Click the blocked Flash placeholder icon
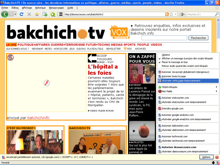 (x=47, y=83)
